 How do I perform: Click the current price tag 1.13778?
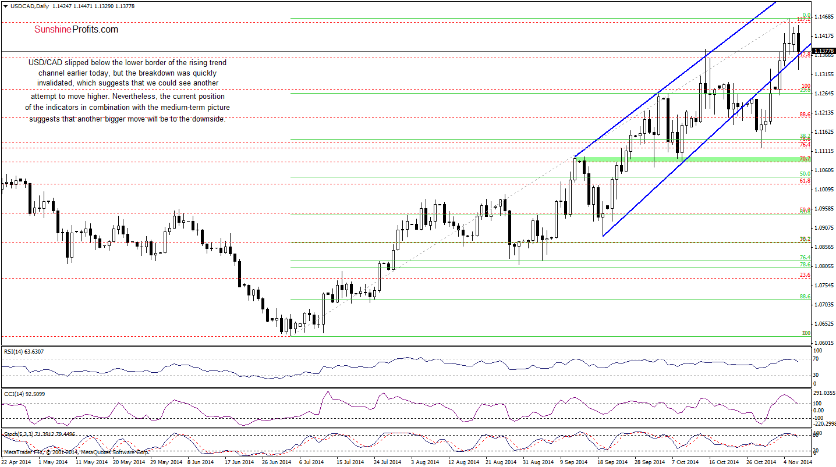(x=824, y=51)
